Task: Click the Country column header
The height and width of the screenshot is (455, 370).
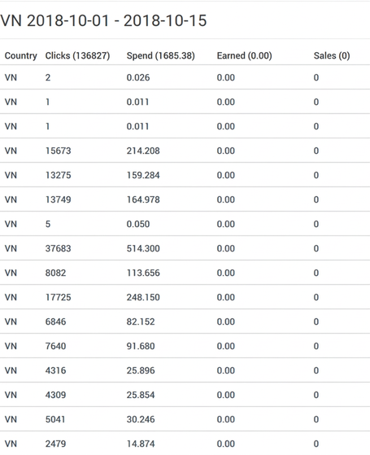Action: (x=21, y=55)
